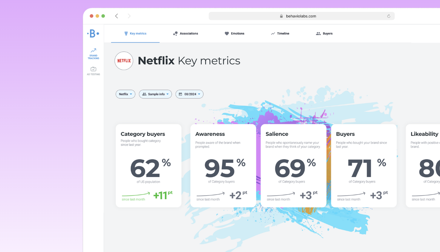Click macOS red close window button
This screenshot has height=252, width=440.
tap(92, 16)
